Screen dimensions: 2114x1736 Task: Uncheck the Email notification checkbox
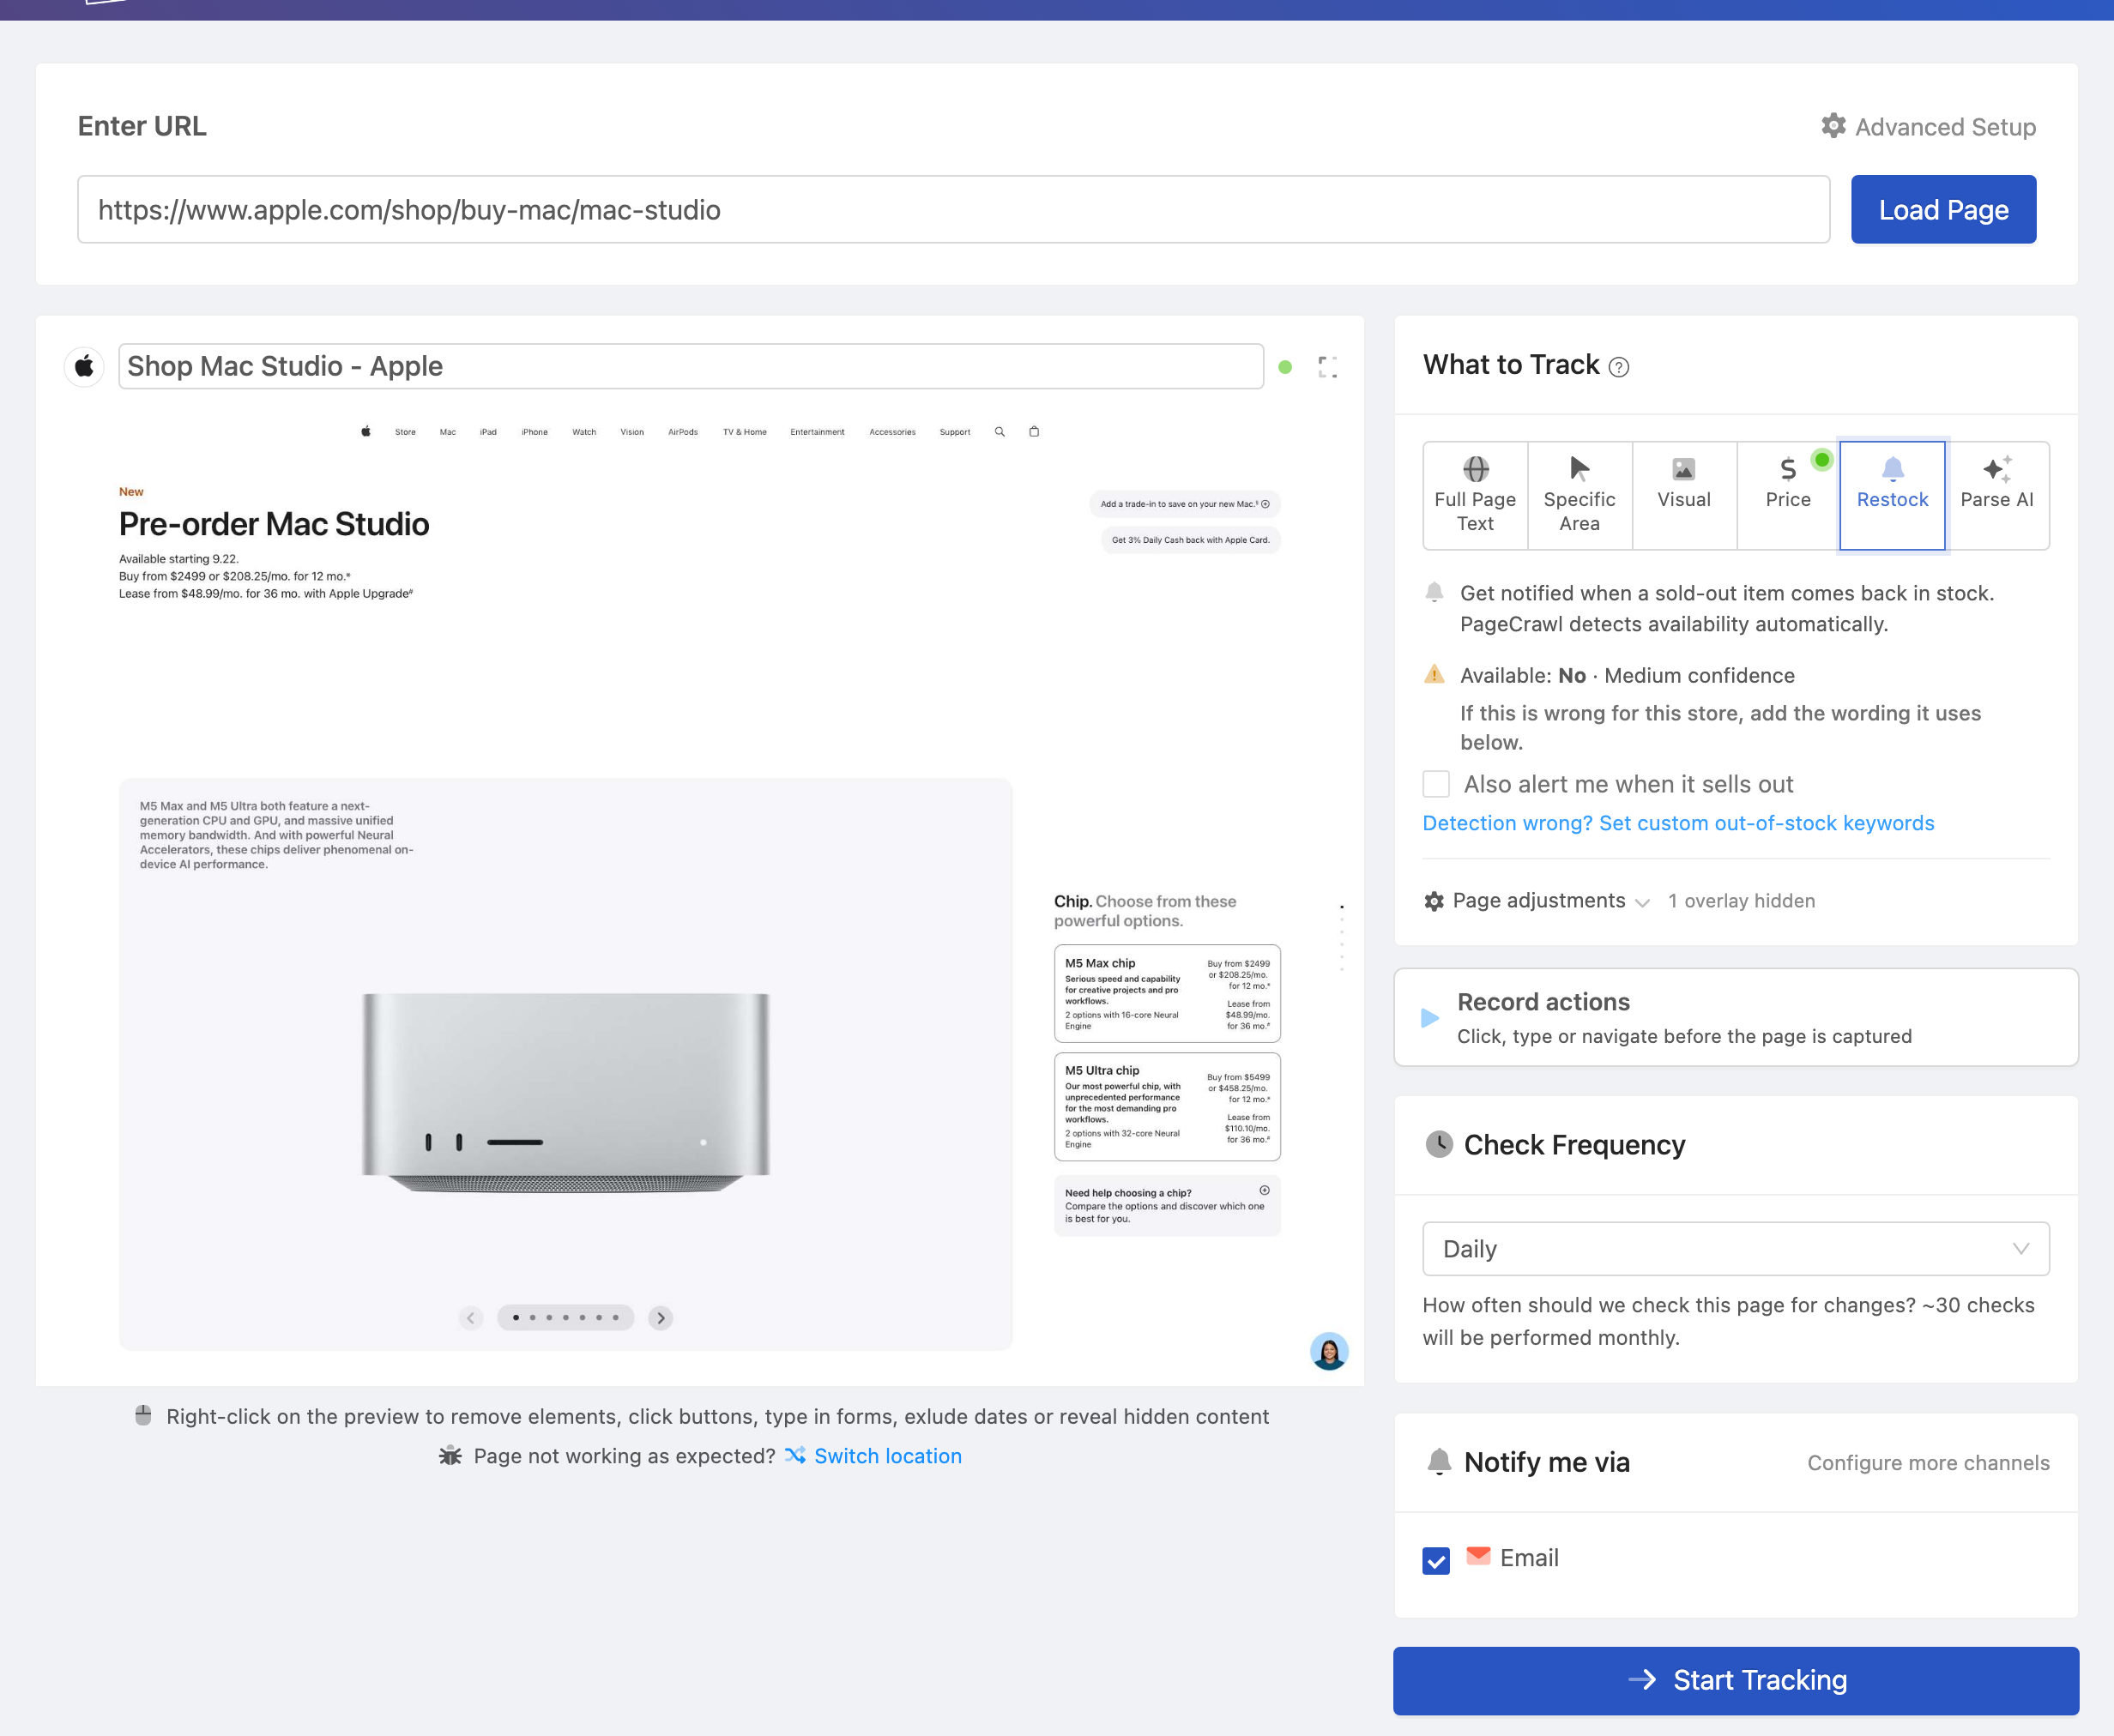1436,1560
